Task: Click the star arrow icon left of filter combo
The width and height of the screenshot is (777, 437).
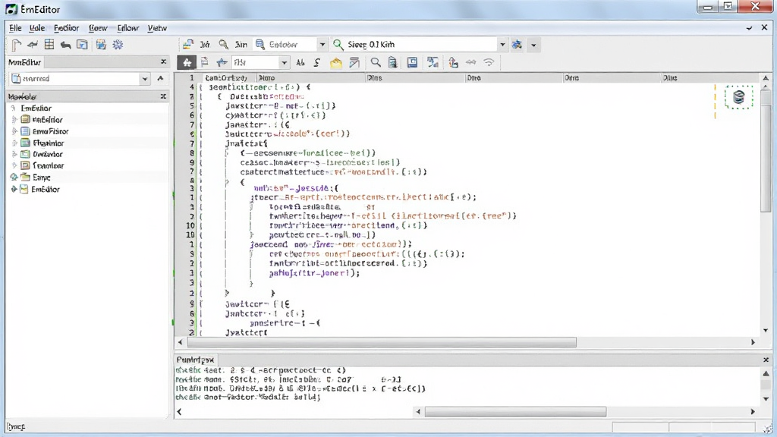Action: click(x=222, y=62)
